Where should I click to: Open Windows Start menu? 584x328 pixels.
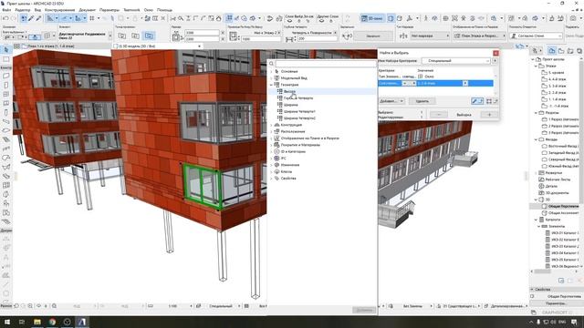pyautogui.click(x=6, y=322)
